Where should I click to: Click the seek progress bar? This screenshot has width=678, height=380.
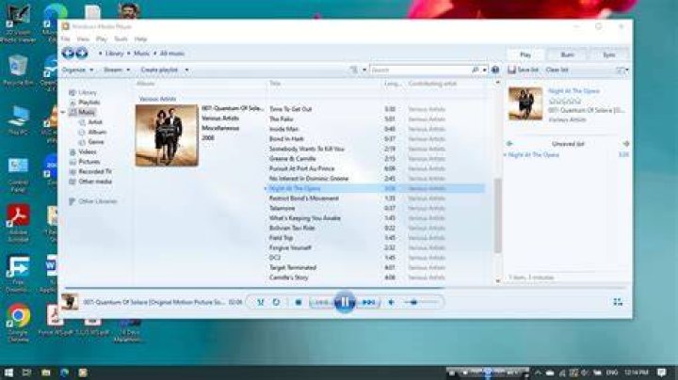click(x=345, y=287)
